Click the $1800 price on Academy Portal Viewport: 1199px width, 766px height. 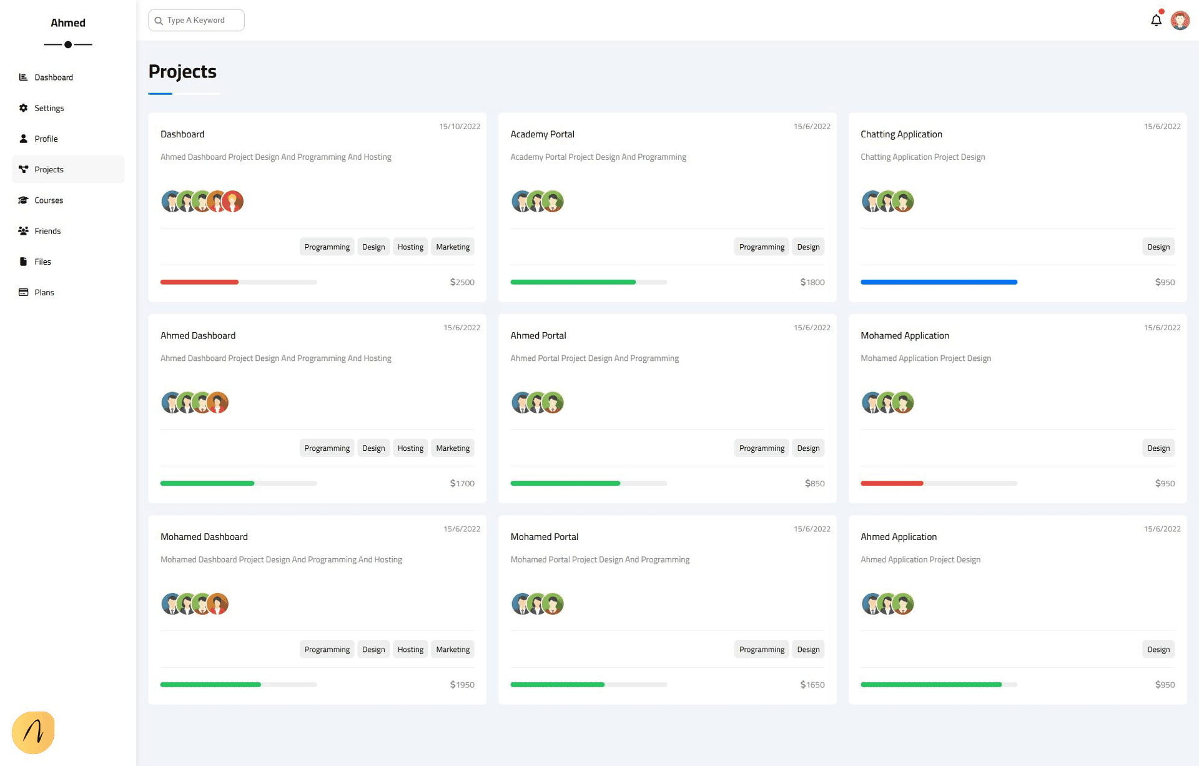(x=812, y=282)
